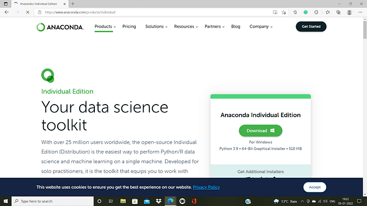Expand the Resources dropdown arrow
The height and width of the screenshot is (206, 367).
[197, 27]
